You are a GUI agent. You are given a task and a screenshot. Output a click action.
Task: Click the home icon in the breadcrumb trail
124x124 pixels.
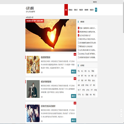pyautogui.click(x=26, y=17)
